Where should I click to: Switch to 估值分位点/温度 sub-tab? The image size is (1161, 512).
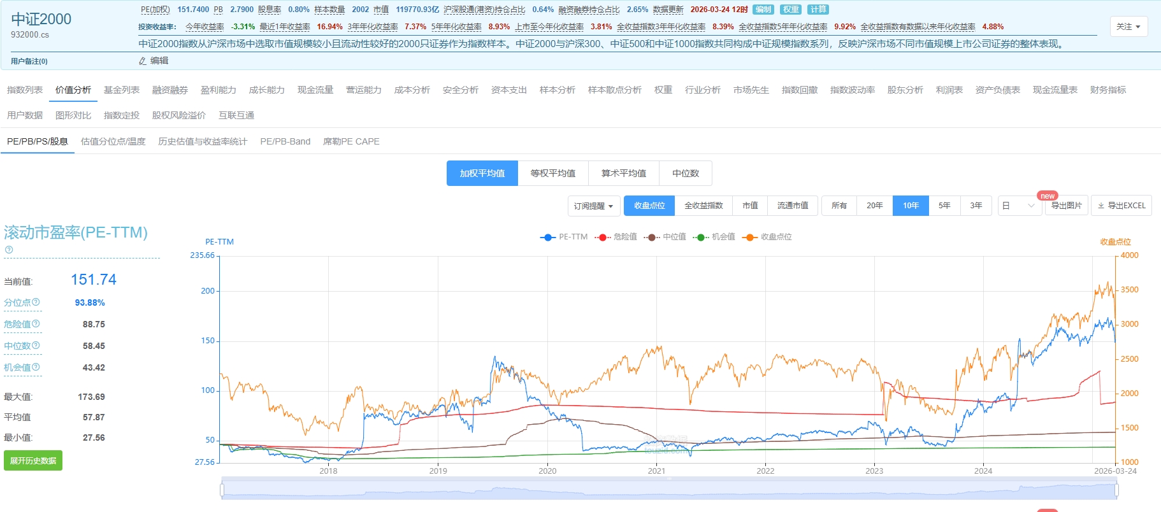click(113, 141)
